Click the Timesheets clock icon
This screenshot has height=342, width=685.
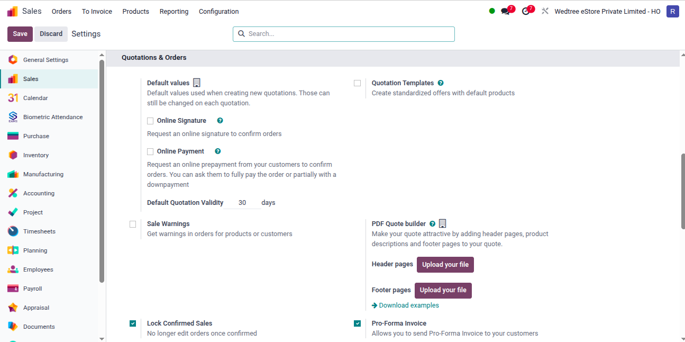point(13,231)
